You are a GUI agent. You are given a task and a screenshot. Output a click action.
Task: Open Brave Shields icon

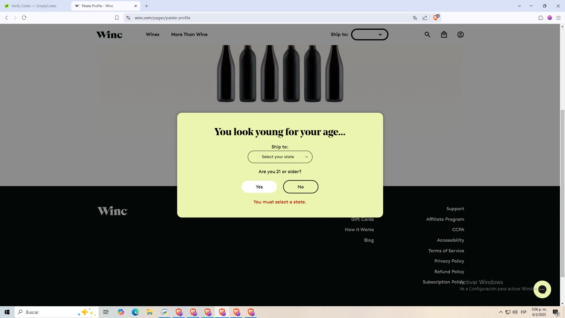click(x=436, y=17)
